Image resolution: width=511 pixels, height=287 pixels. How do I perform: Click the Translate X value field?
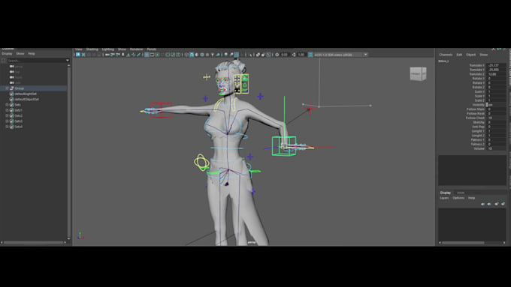[x=496, y=65]
